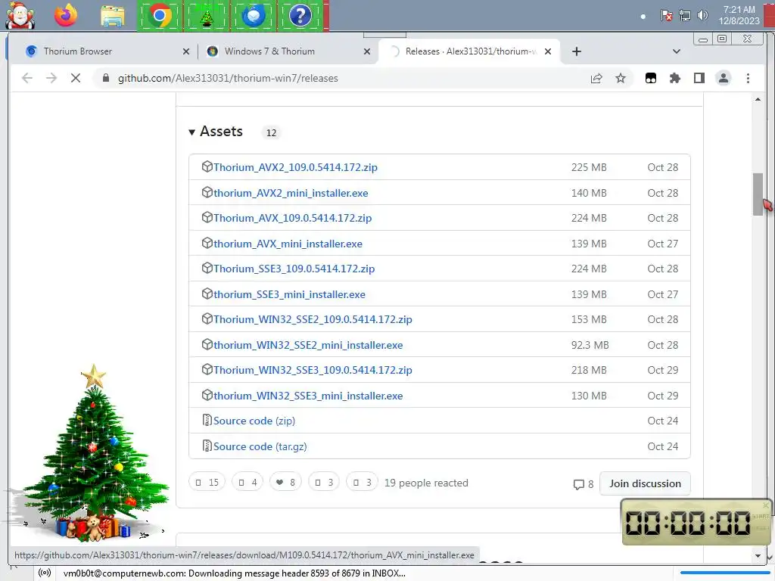Screen dimensions: 775x581
Task: Click the action center flag icon
Action: [x=666, y=15]
